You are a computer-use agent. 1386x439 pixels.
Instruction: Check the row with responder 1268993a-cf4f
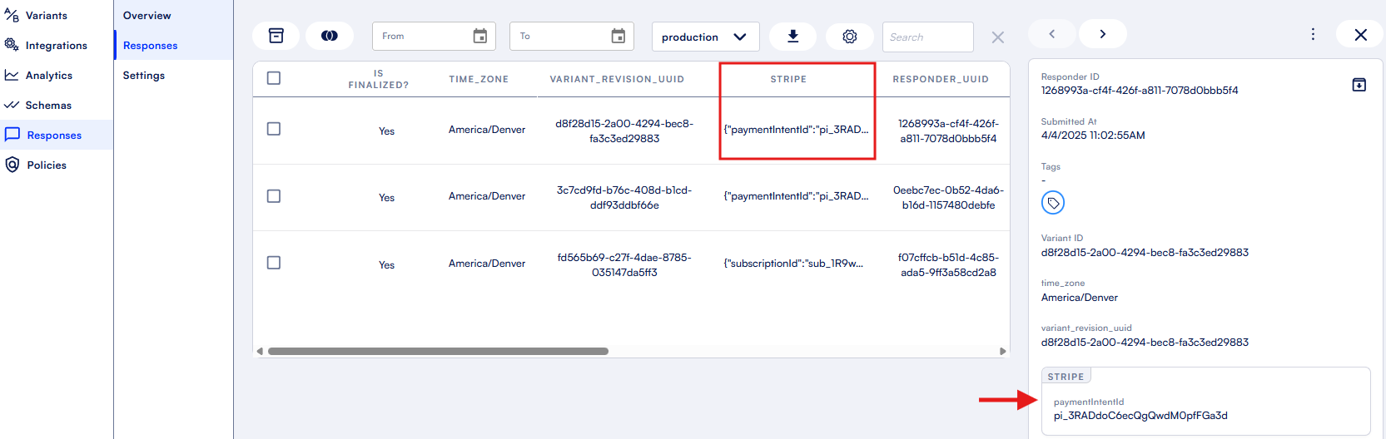click(x=274, y=129)
